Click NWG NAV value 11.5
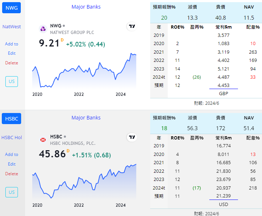 pos(249,18)
